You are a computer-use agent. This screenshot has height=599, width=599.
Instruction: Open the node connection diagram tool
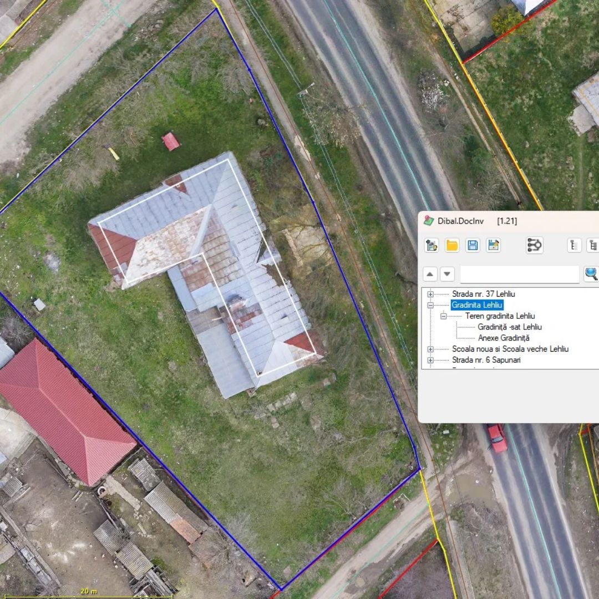535,245
